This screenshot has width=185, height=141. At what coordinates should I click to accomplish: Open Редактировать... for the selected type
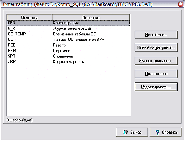[156, 87]
